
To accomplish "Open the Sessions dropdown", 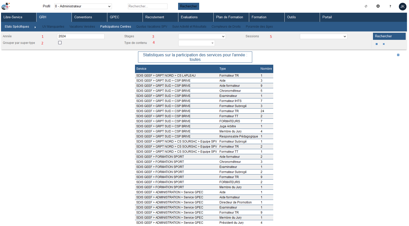I will 323,37.
